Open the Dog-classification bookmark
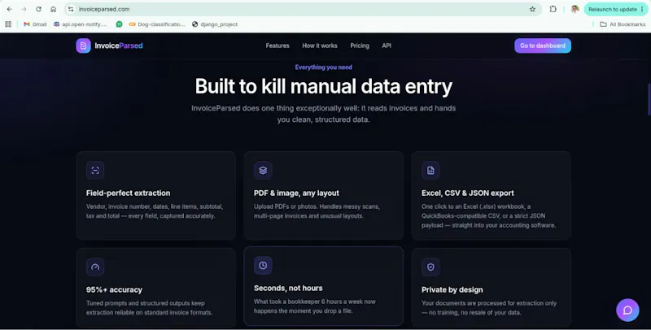The image size is (651, 330). click(x=157, y=24)
